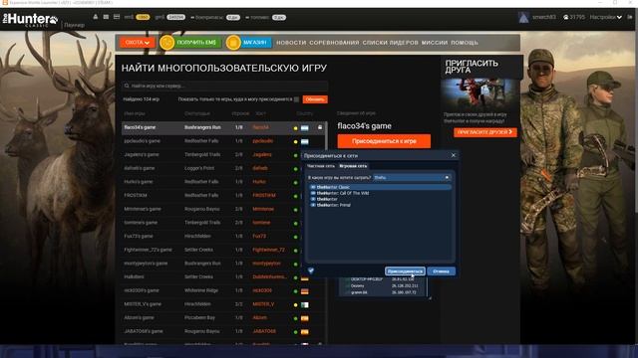Image resolution: width=638 pixels, height=358 pixels.
Task: Open the Помощь menu item
Action: 465,42
